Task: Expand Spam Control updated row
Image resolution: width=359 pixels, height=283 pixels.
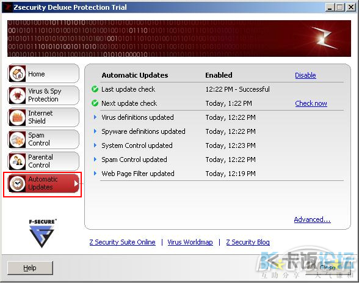Action: pos(95,160)
